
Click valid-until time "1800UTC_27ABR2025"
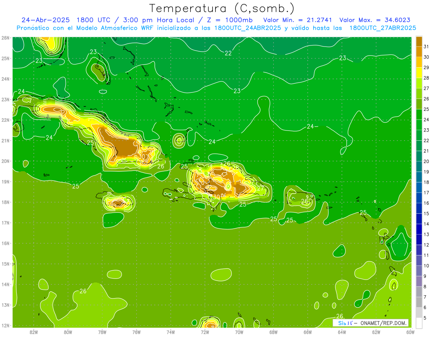[383, 28]
